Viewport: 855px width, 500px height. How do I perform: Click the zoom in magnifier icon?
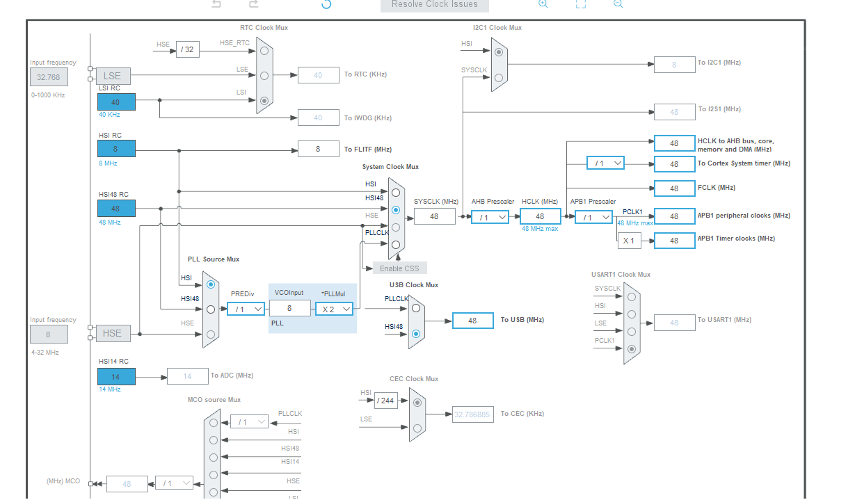(543, 4)
